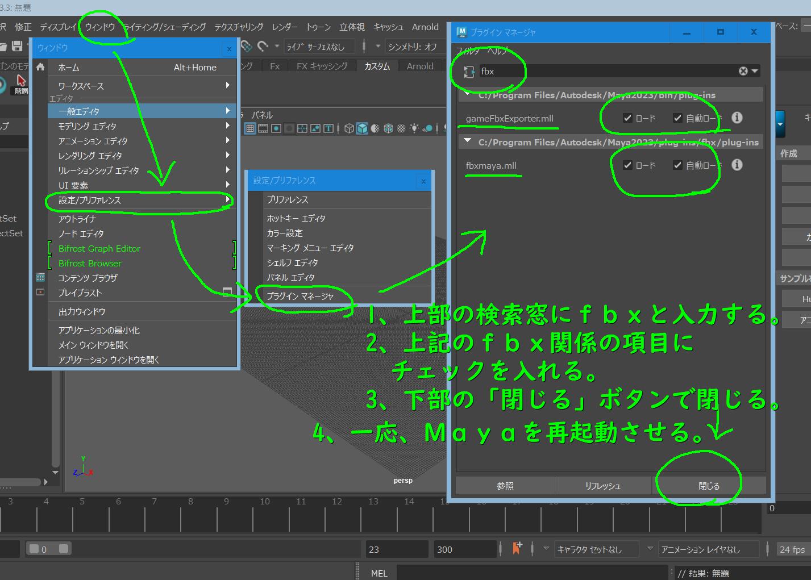The image size is (811, 580).
Task: Switch to the FX キャッシング shelf tab
Action: [322, 66]
